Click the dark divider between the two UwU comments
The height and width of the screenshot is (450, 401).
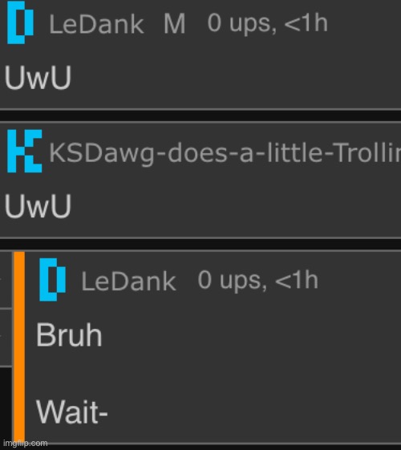pos(200,116)
